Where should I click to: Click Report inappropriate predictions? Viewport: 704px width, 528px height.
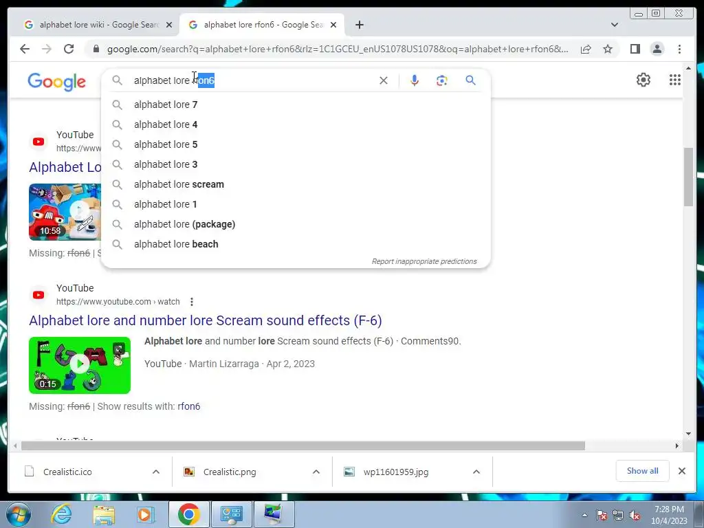(423, 261)
